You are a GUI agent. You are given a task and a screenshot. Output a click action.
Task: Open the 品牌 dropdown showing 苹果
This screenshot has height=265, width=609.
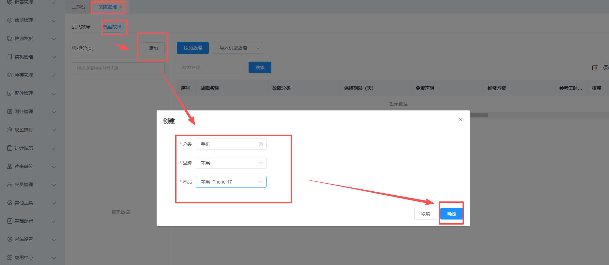pos(231,163)
